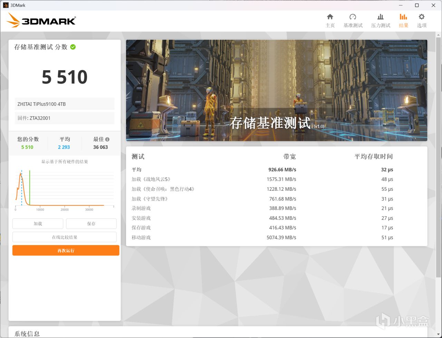The height and width of the screenshot is (338, 442).
Task: Click the bandwidth value 1228.12 MB/s
Action: (281, 189)
